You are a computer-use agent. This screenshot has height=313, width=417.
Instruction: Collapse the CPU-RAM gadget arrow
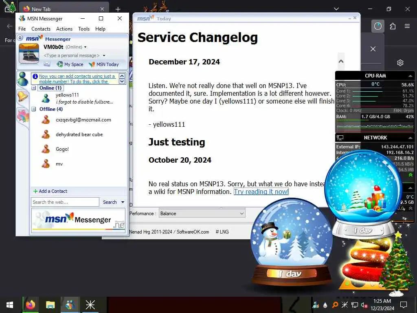410,76
